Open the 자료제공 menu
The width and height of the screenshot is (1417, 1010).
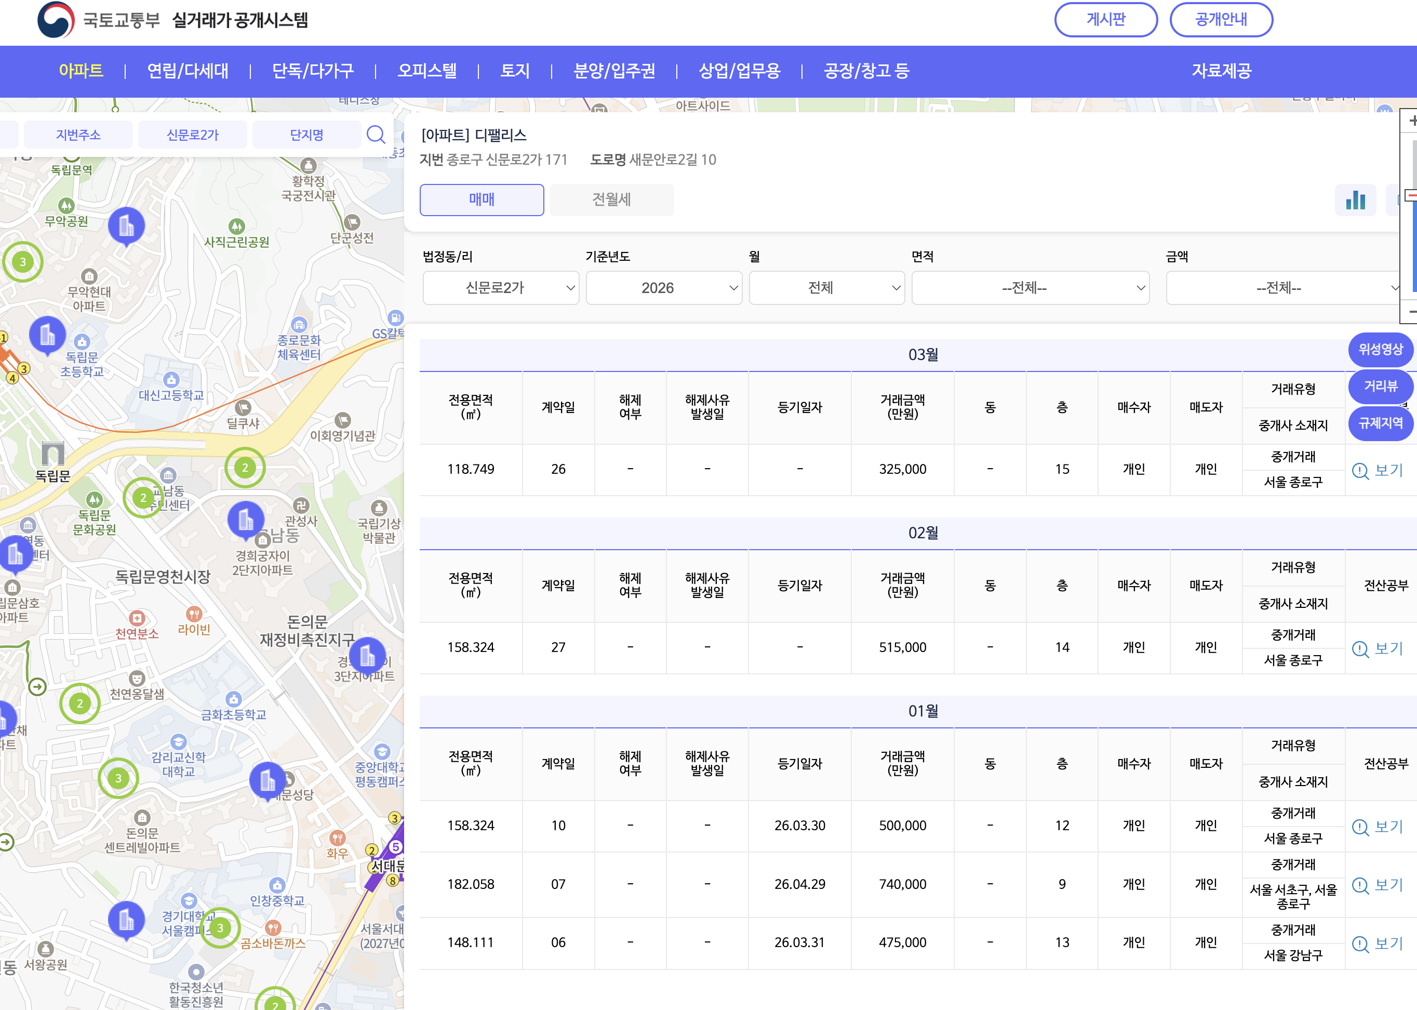tap(1221, 71)
